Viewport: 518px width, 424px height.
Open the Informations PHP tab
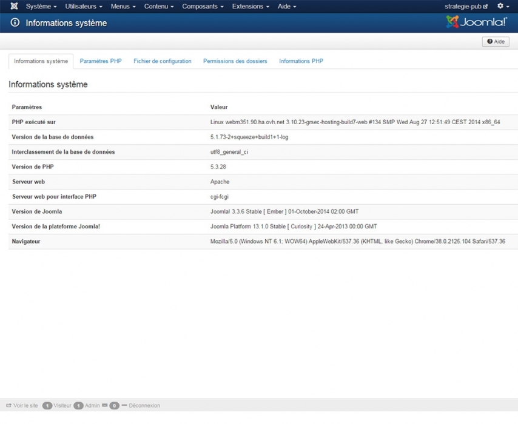301,61
